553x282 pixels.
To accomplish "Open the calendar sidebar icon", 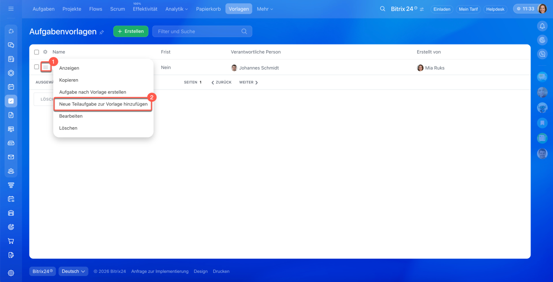I will pos(11,87).
